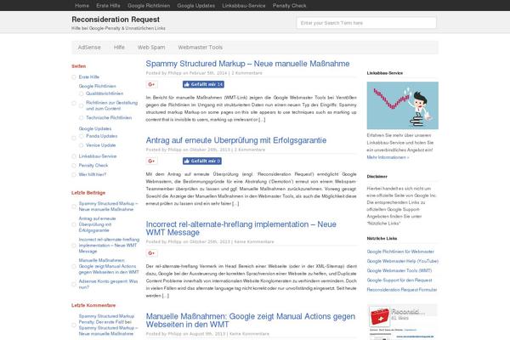Click Panda Updates in the sidebar

pos(101,136)
